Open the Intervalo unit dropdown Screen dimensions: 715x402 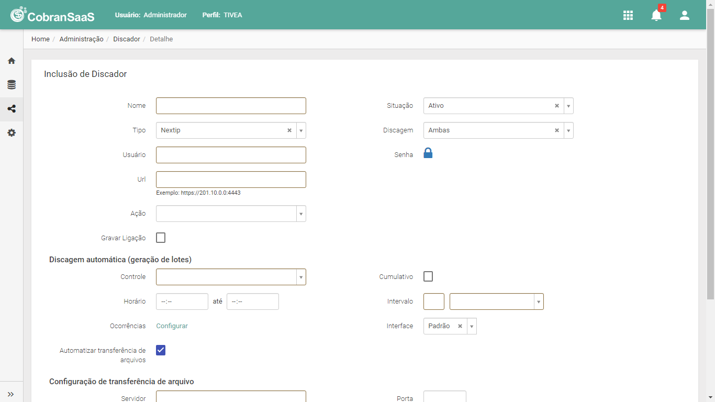[539, 301]
